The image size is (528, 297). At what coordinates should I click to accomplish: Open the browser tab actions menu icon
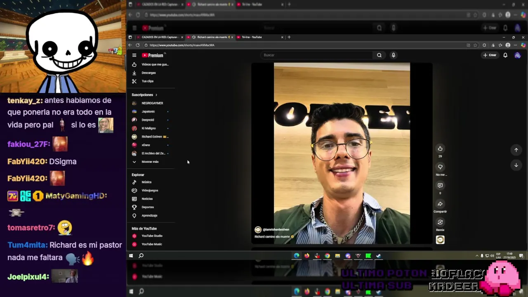(130, 37)
